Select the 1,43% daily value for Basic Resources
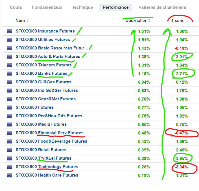Screen dimensions: 199x191 coord(144,48)
